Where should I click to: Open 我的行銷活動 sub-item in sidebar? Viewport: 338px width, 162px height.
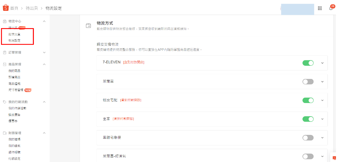(x=18, y=108)
